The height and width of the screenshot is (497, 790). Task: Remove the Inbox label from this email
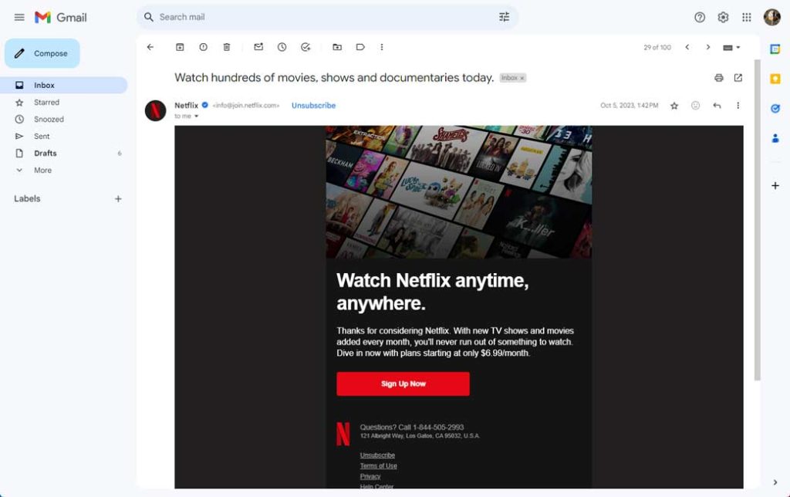point(522,78)
